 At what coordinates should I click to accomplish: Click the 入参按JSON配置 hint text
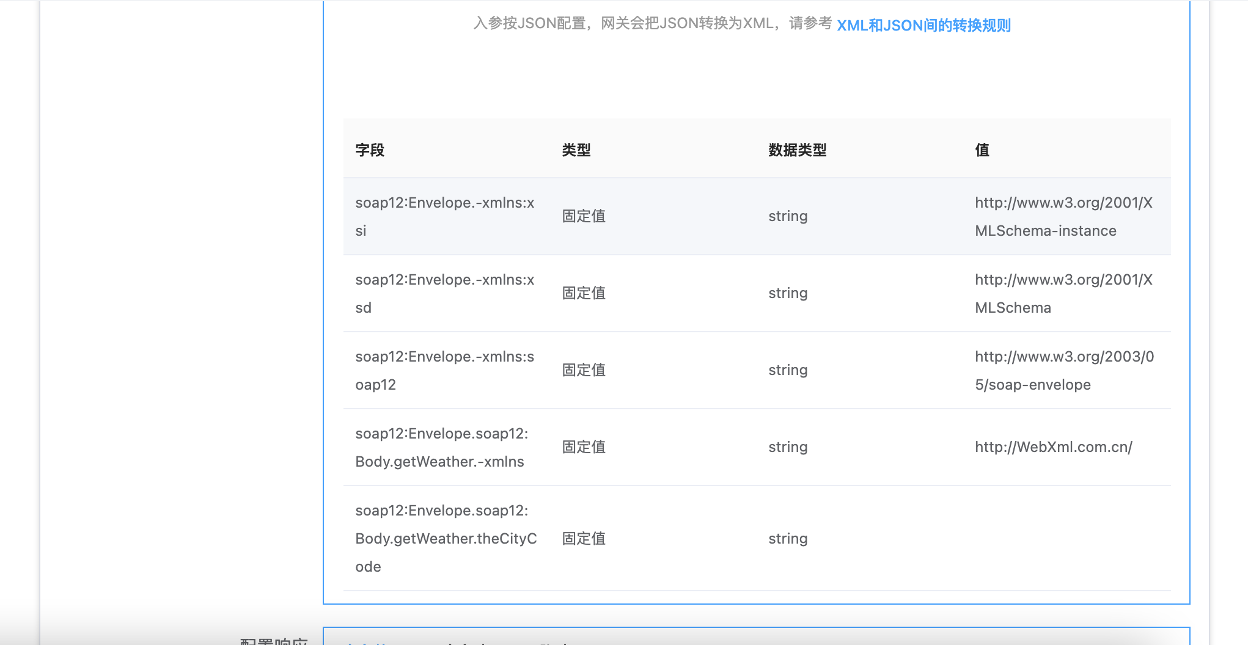tap(652, 23)
